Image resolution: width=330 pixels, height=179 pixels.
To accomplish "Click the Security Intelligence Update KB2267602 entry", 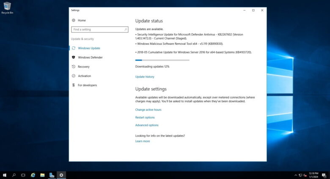I will 189,36.
